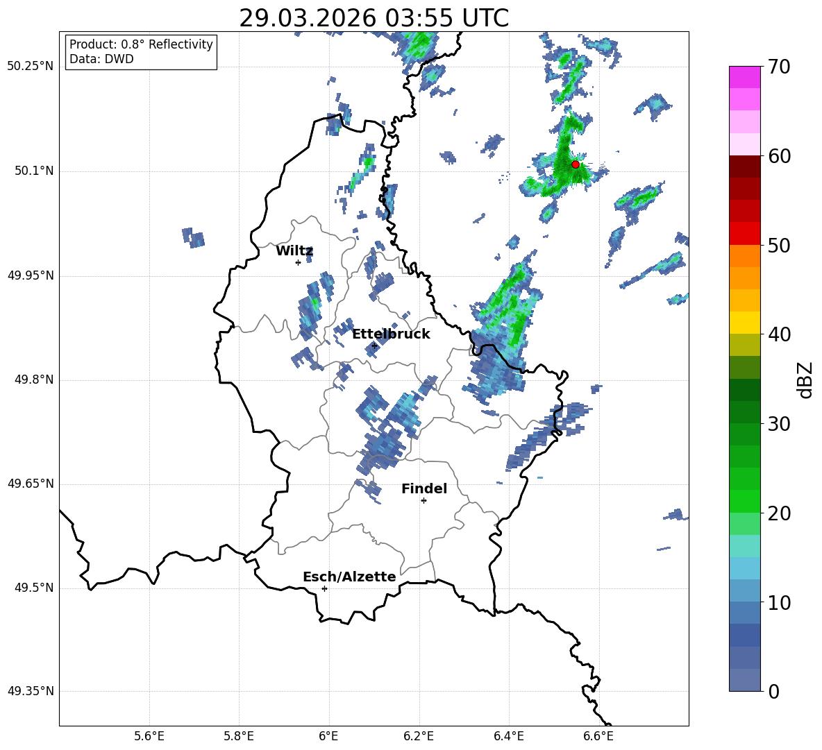Click the isolated echo west of Wiltz
Viewport: 822px width, 750px height.
pos(193,238)
